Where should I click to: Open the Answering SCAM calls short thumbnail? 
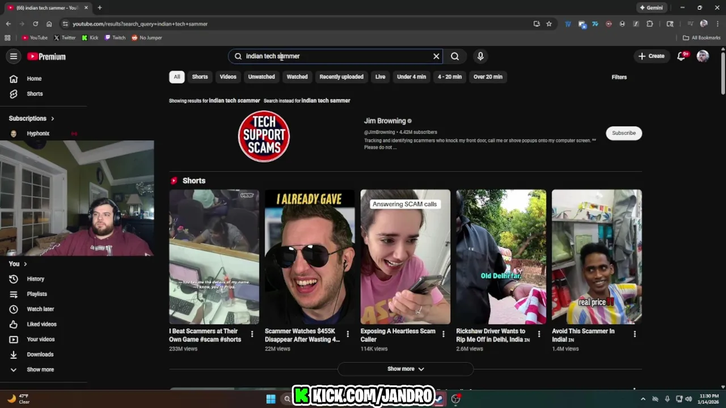[x=406, y=257]
